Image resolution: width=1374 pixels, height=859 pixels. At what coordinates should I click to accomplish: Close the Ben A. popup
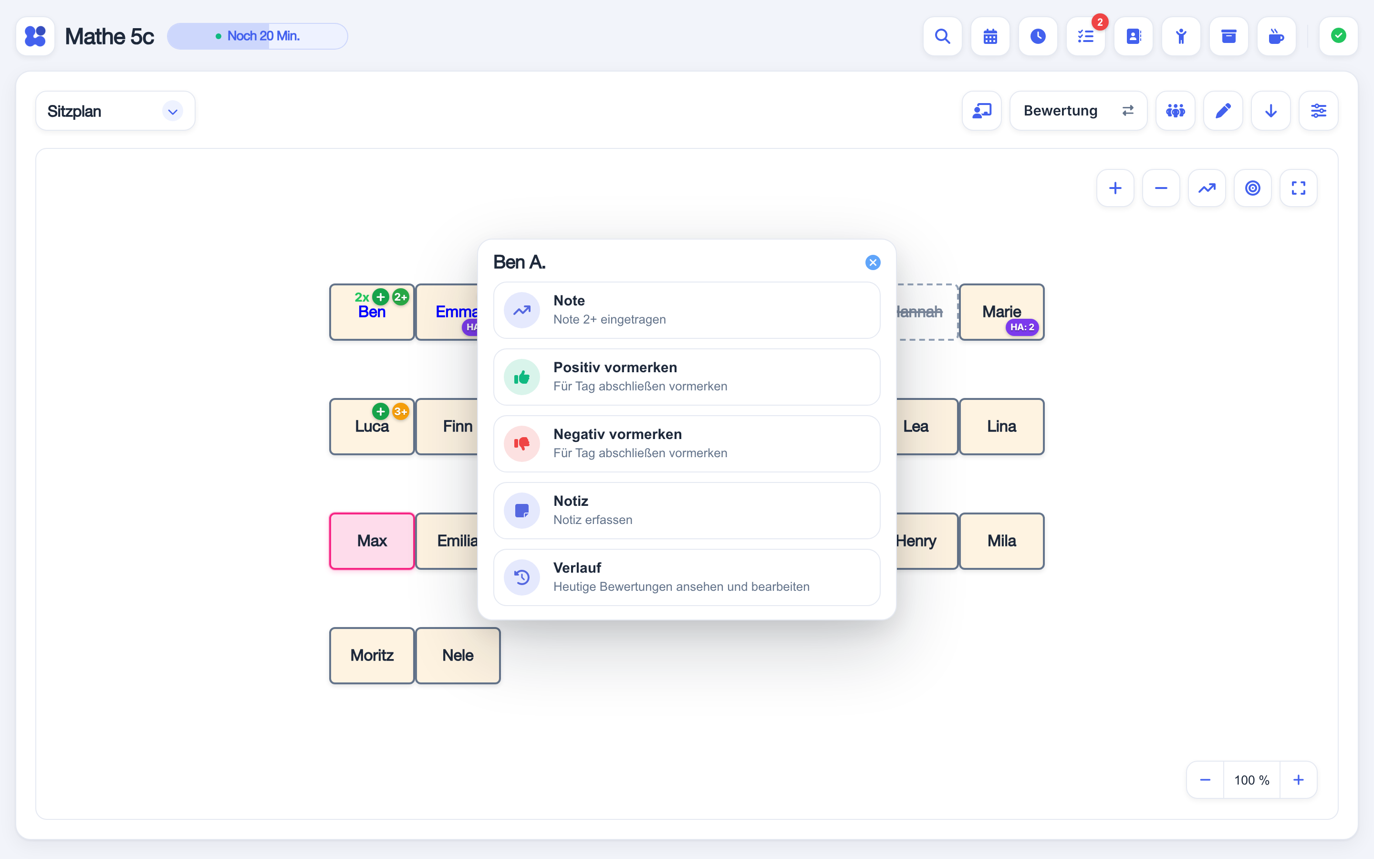(873, 262)
